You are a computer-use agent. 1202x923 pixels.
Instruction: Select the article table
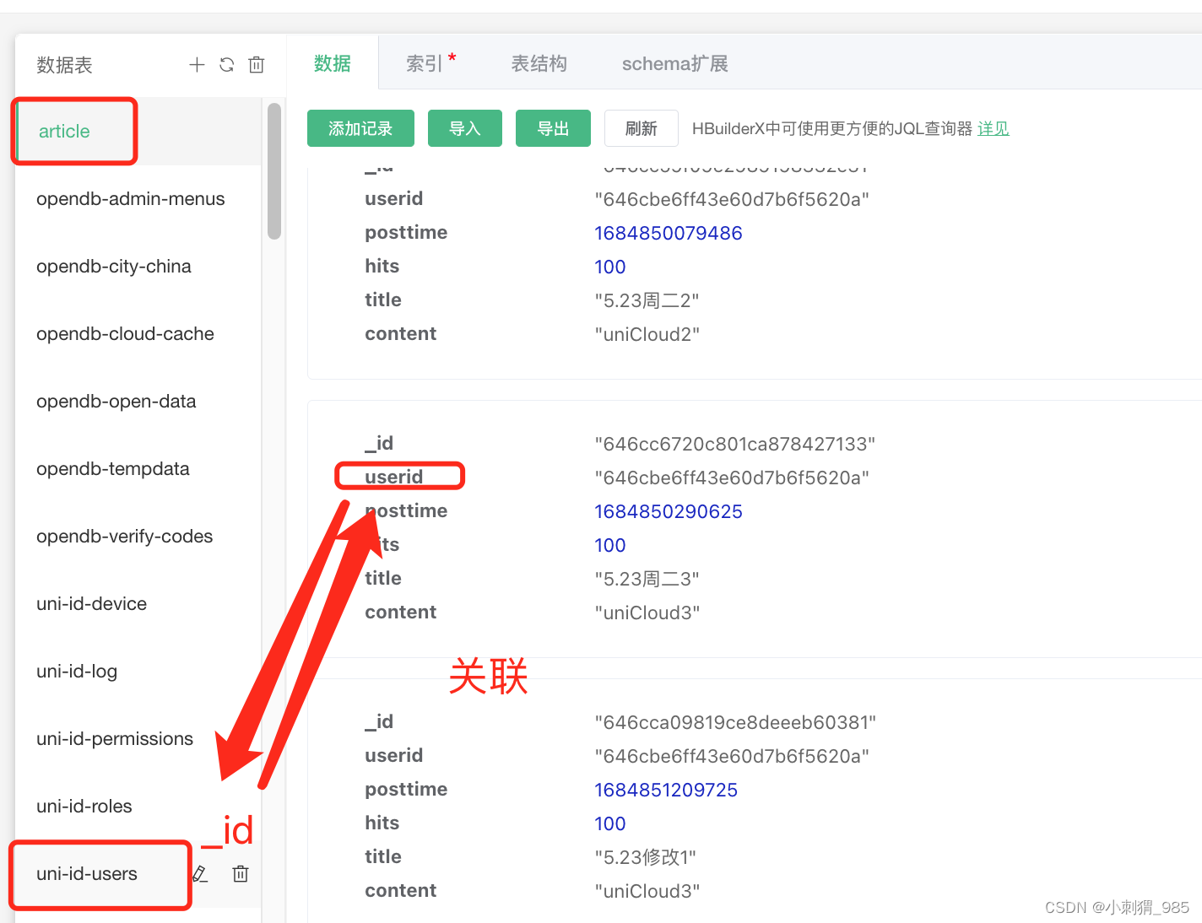coord(138,132)
